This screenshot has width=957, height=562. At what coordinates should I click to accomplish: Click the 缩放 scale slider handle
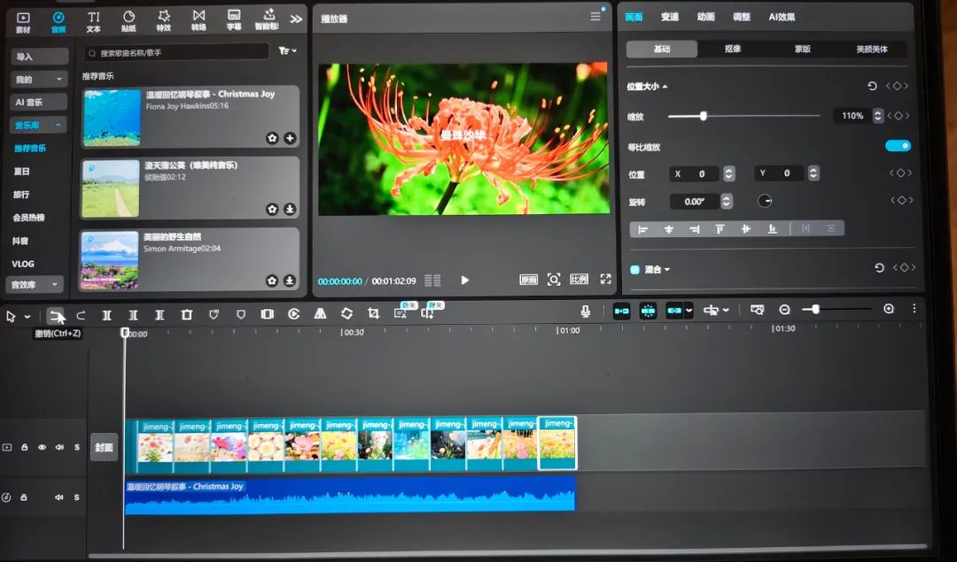703,116
